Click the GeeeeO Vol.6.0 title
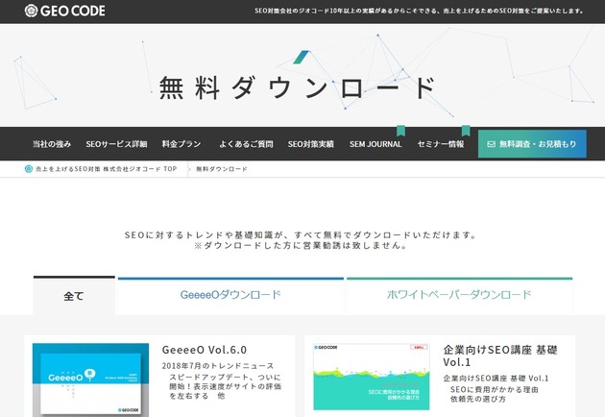 [x=205, y=350]
